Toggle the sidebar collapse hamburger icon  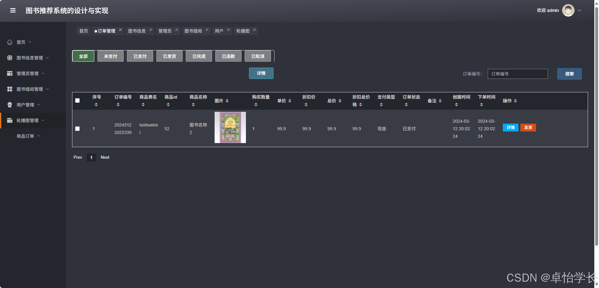(x=13, y=11)
